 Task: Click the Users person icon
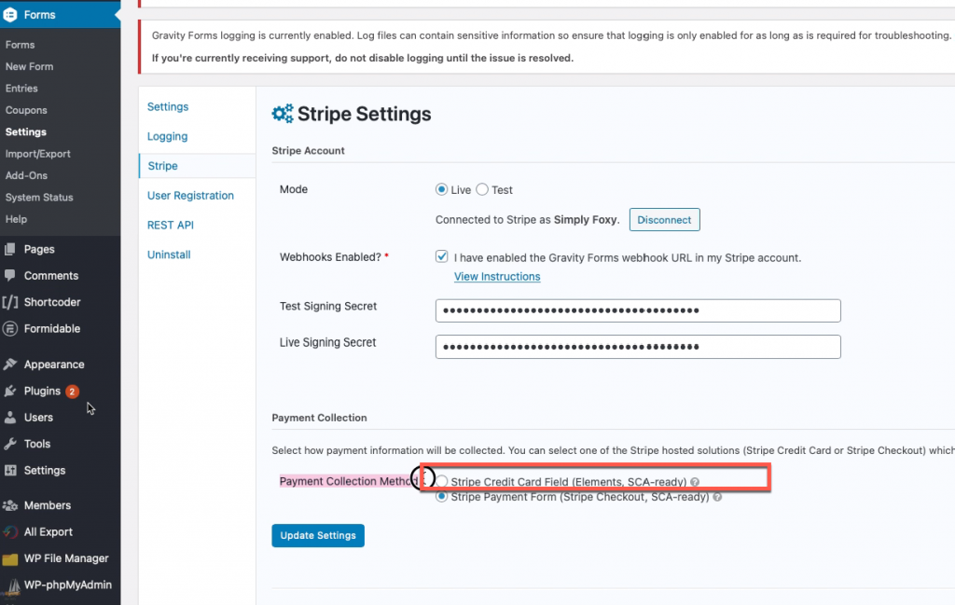pos(9,418)
